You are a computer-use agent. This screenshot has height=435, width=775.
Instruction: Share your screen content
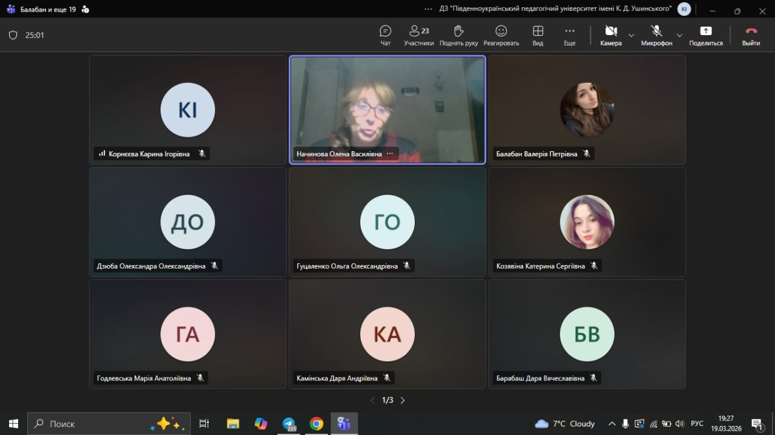click(x=705, y=35)
